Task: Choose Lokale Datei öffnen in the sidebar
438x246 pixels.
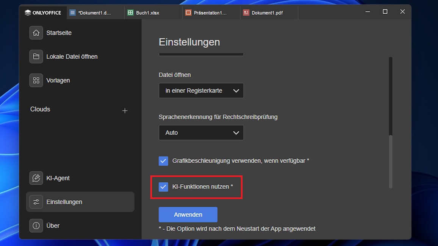Action: tap(80, 56)
